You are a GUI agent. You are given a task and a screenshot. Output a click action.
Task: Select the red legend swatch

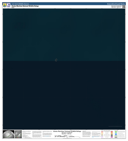[x=112, y=132]
